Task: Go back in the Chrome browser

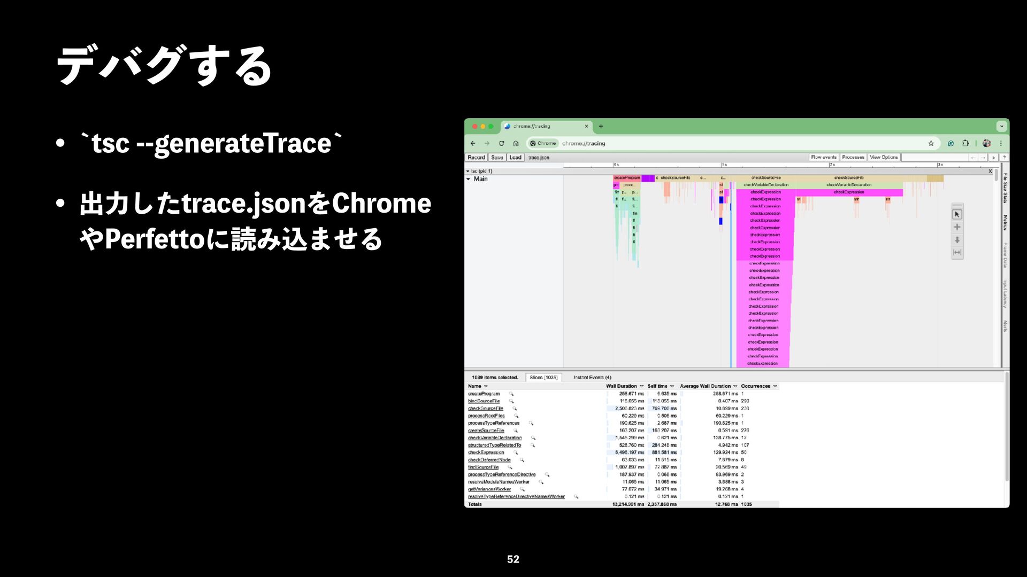Action: 473,143
